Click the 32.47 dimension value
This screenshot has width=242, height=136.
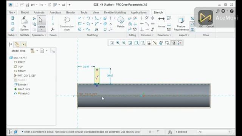86,66
